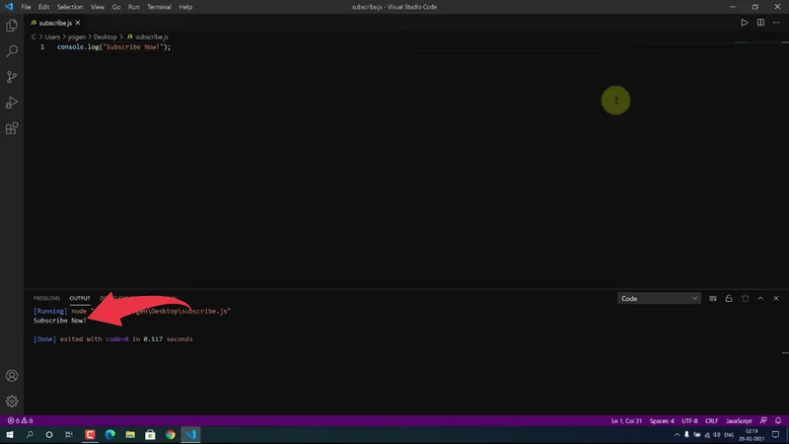Open Visual Studio Code from Windows taskbar
The height and width of the screenshot is (444, 789).
(x=191, y=434)
